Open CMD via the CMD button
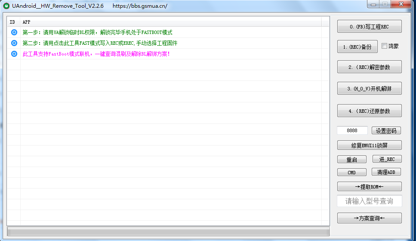 [x=351, y=172]
